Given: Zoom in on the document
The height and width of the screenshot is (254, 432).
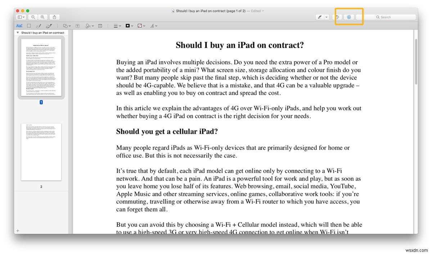Looking at the screenshot, I should [43, 17].
